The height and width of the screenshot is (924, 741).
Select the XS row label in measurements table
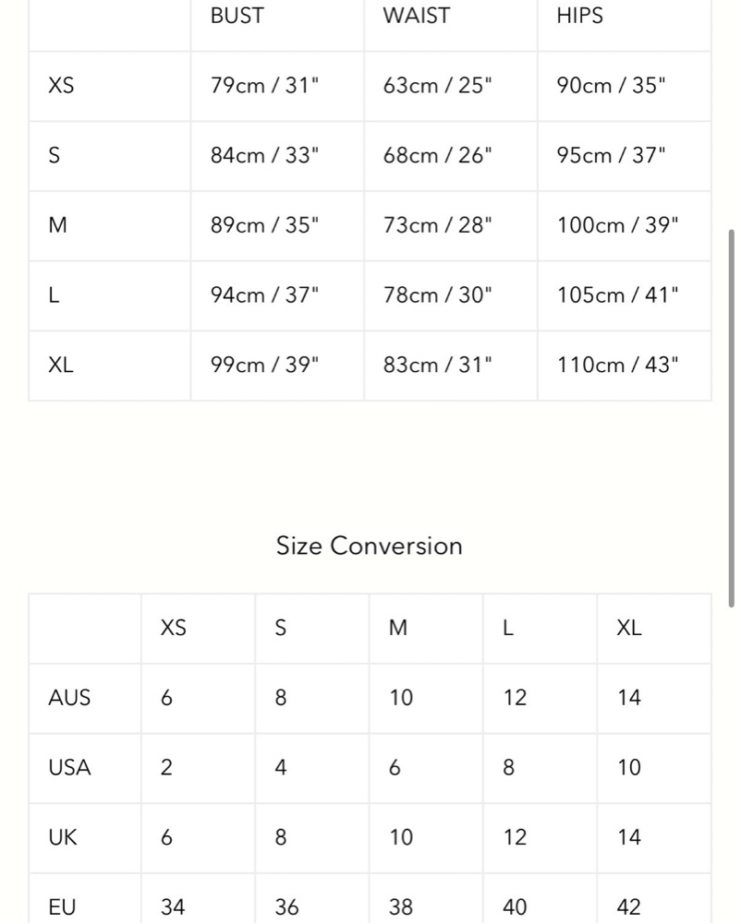[61, 86]
